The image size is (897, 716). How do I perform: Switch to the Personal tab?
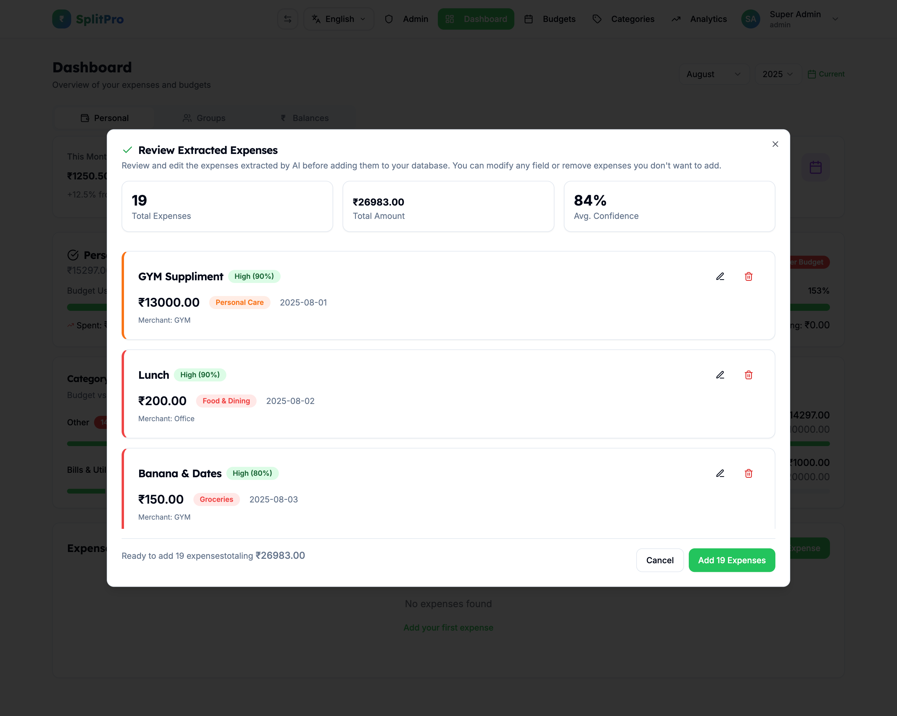pyautogui.click(x=104, y=118)
